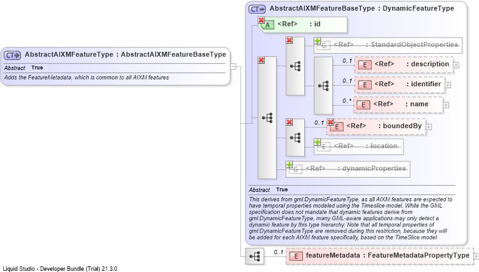479x272 pixels.
Task: Expand the name element
Action: [x=446, y=105]
